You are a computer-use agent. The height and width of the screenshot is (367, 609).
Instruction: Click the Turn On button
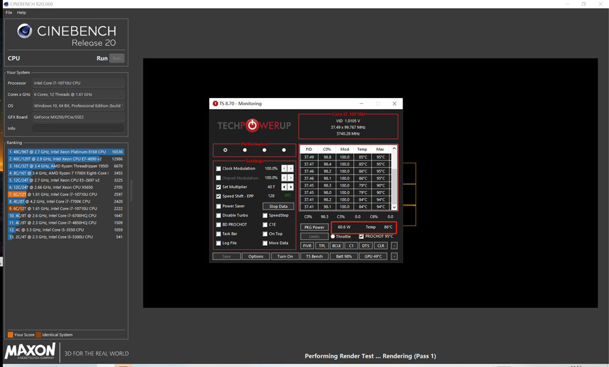pyautogui.click(x=285, y=257)
